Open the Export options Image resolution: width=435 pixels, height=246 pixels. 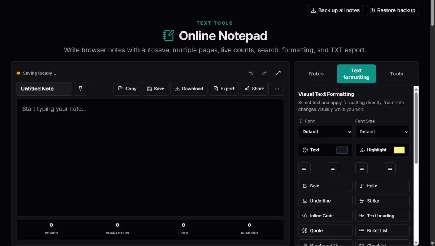(224, 89)
